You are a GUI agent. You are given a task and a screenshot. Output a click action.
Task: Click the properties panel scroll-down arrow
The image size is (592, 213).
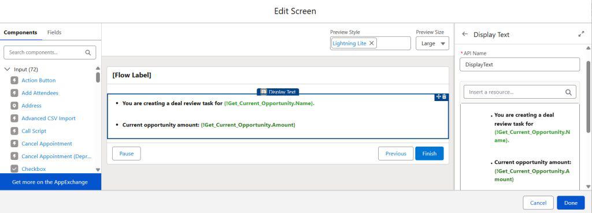coord(588,186)
